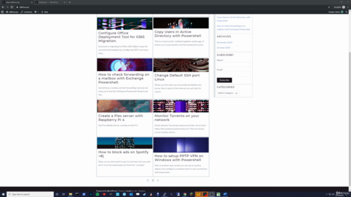The width and height of the screenshot is (351, 197).
Task: Click the Subscribe button
Action: [x=224, y=80]
